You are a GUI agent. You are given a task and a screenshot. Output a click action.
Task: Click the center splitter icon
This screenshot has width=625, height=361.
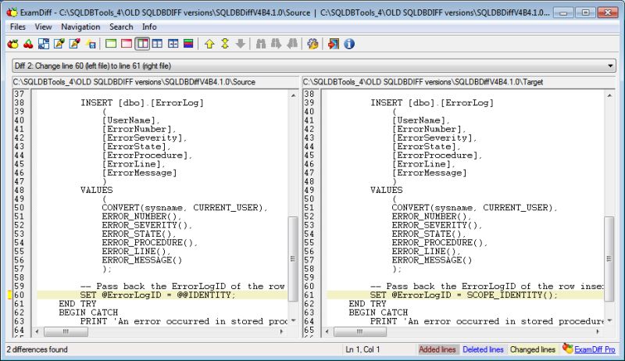point(173,44)
